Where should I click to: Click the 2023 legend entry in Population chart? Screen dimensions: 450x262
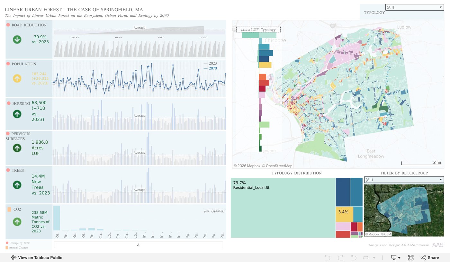coord(210,63)
